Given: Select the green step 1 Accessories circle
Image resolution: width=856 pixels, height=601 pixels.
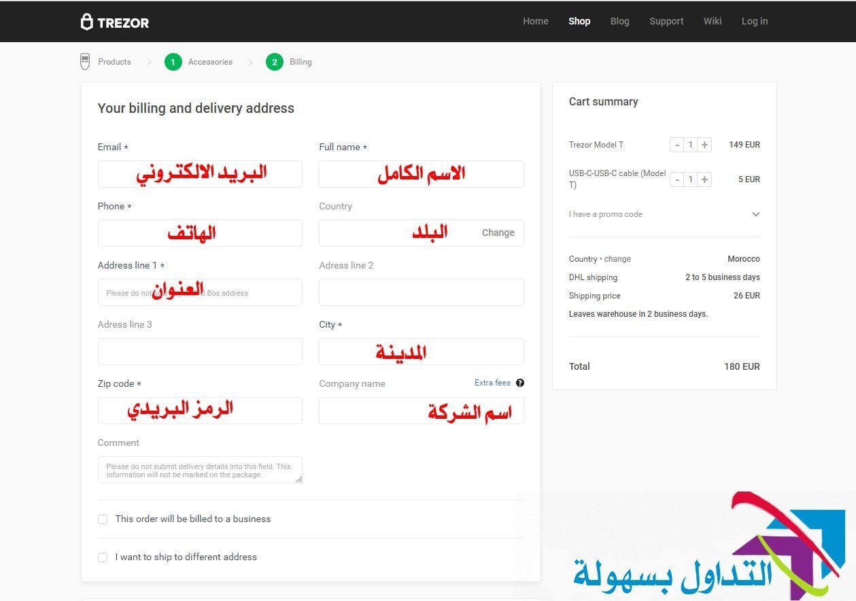Looking at the screenshot, I should tap(173, 61).
